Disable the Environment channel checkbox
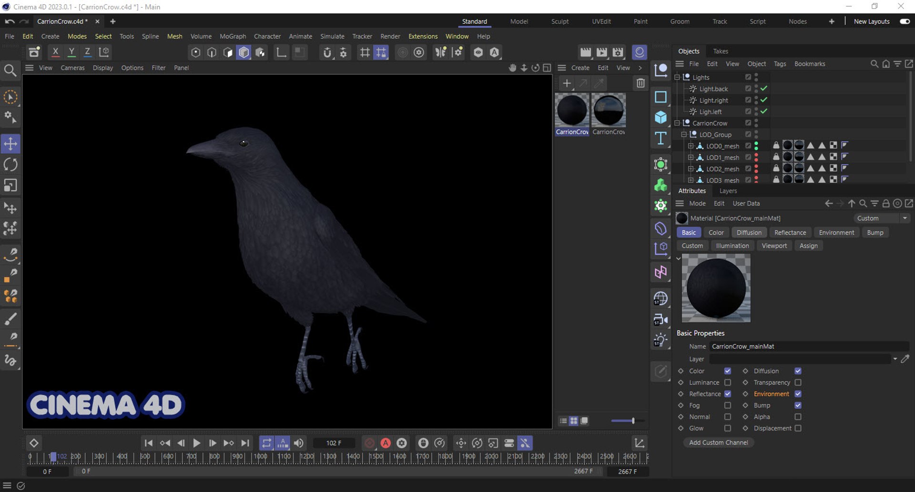The image size is (915, 492). coord(798,394)
